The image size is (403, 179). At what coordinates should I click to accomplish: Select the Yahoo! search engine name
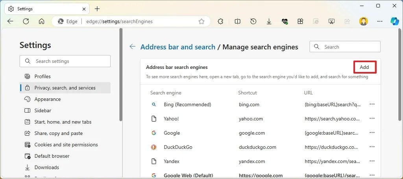(171, 119)
